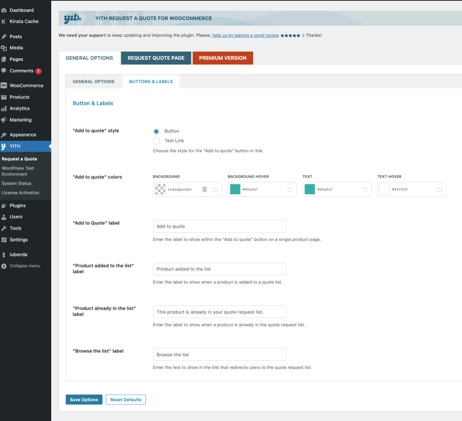
Task: Open WordPress Test Environment submenu item
Action: pyautogui.click(x=18, y=171)
